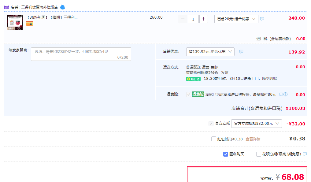The width and height of the screenshot is (311, 182).
Task: Open the blue Wangwang chat icon
Action: pos(63,7)
